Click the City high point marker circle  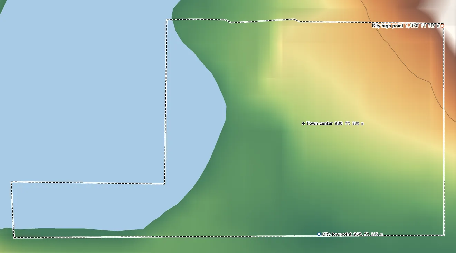442,26
